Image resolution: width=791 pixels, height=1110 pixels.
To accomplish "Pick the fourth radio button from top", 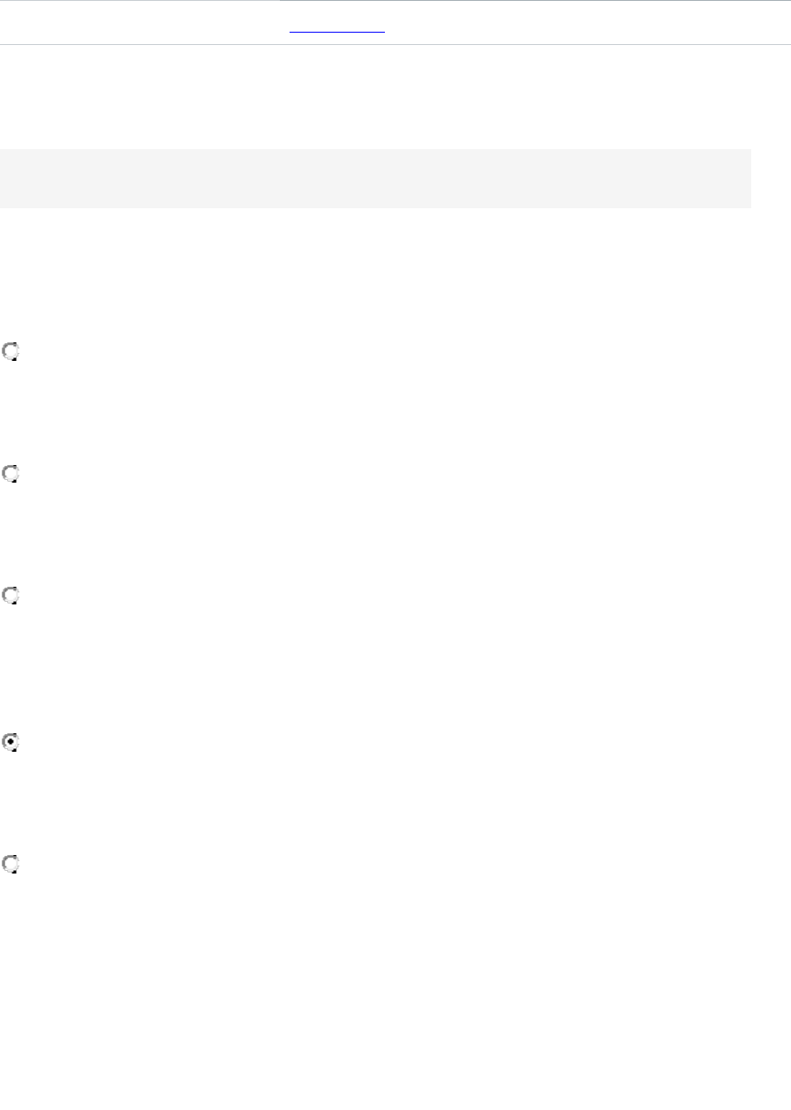I will point(11,743).
